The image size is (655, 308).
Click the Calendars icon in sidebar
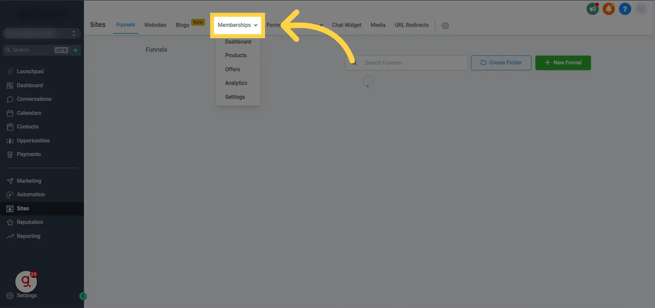10,113
